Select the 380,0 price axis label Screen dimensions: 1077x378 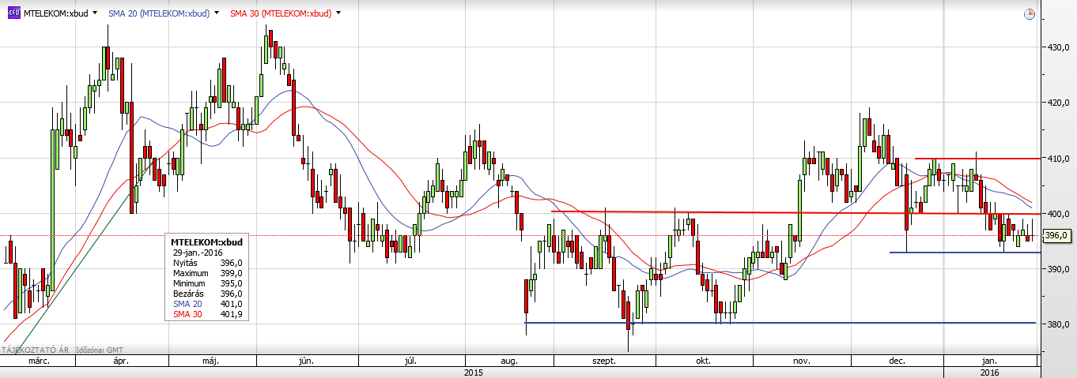1058,324
